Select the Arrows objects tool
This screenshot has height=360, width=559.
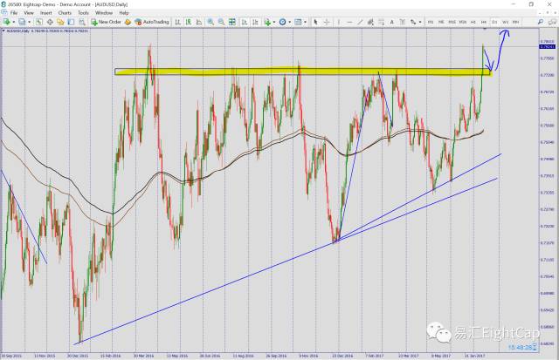click(x=413, y=22)
